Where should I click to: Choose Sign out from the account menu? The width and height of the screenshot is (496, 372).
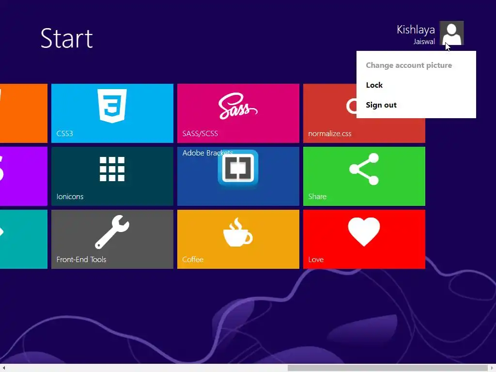[381, 105]
